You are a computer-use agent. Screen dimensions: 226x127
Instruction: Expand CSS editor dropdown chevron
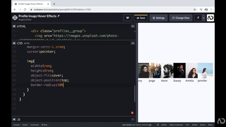133,43
